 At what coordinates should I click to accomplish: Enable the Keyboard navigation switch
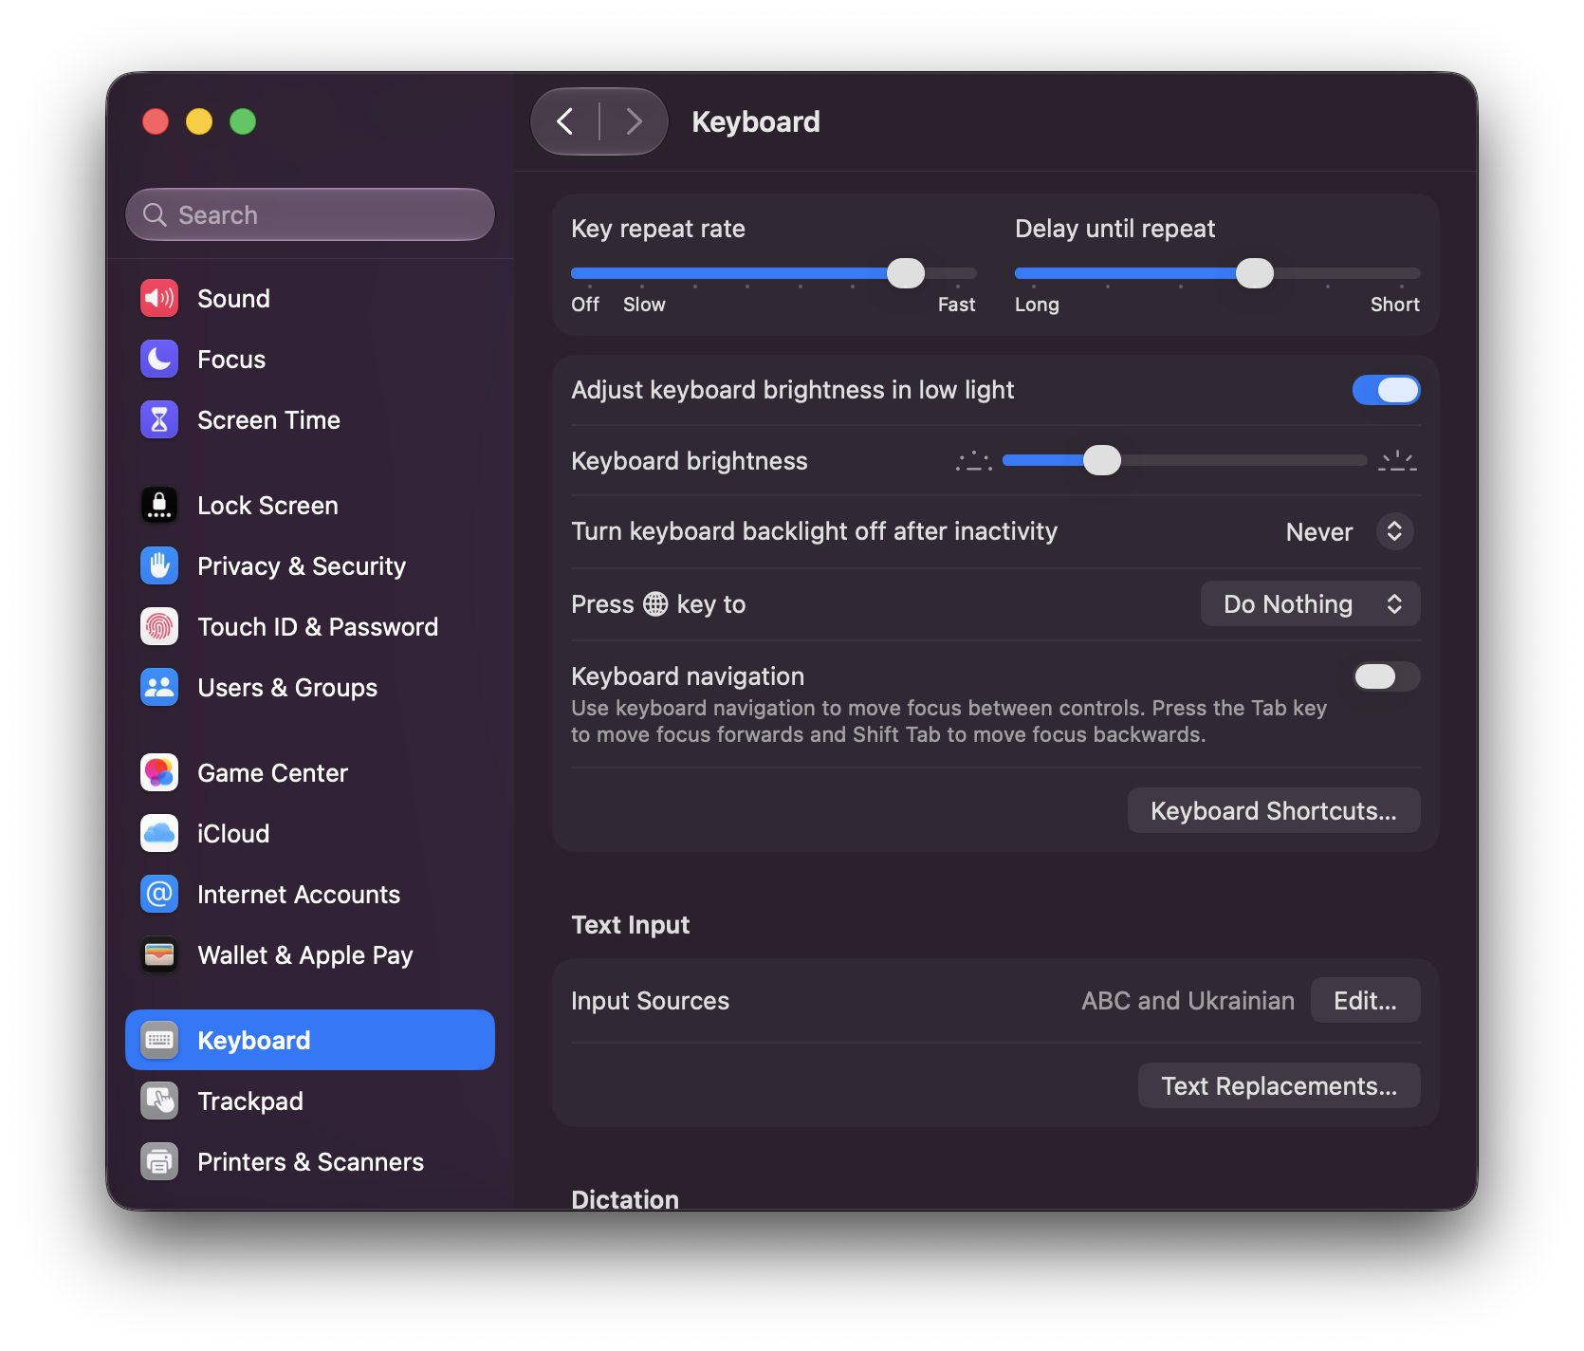[x=1386, y=676]
